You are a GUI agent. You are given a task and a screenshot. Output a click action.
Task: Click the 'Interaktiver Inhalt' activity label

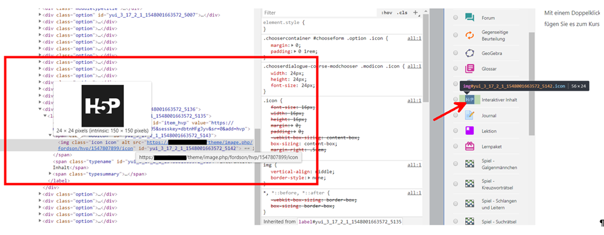[499, 99]
